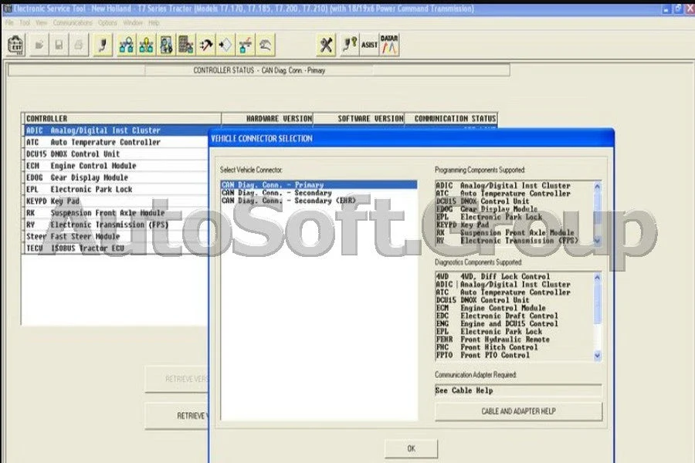Open the ASIST toolbar icon
695x463 pixels.
[x=370, y=46]
